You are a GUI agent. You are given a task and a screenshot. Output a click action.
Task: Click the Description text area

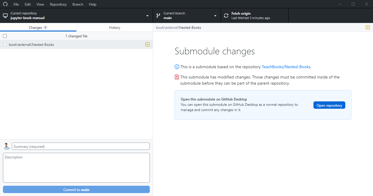[x=76, y=167]
